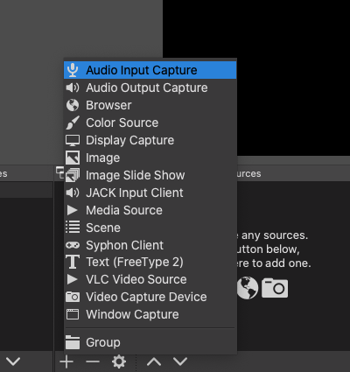Image resolution: width=350 pixels, height=372 pixels.
Task: Click the plus add-source button
Action: tap(66, 361)
